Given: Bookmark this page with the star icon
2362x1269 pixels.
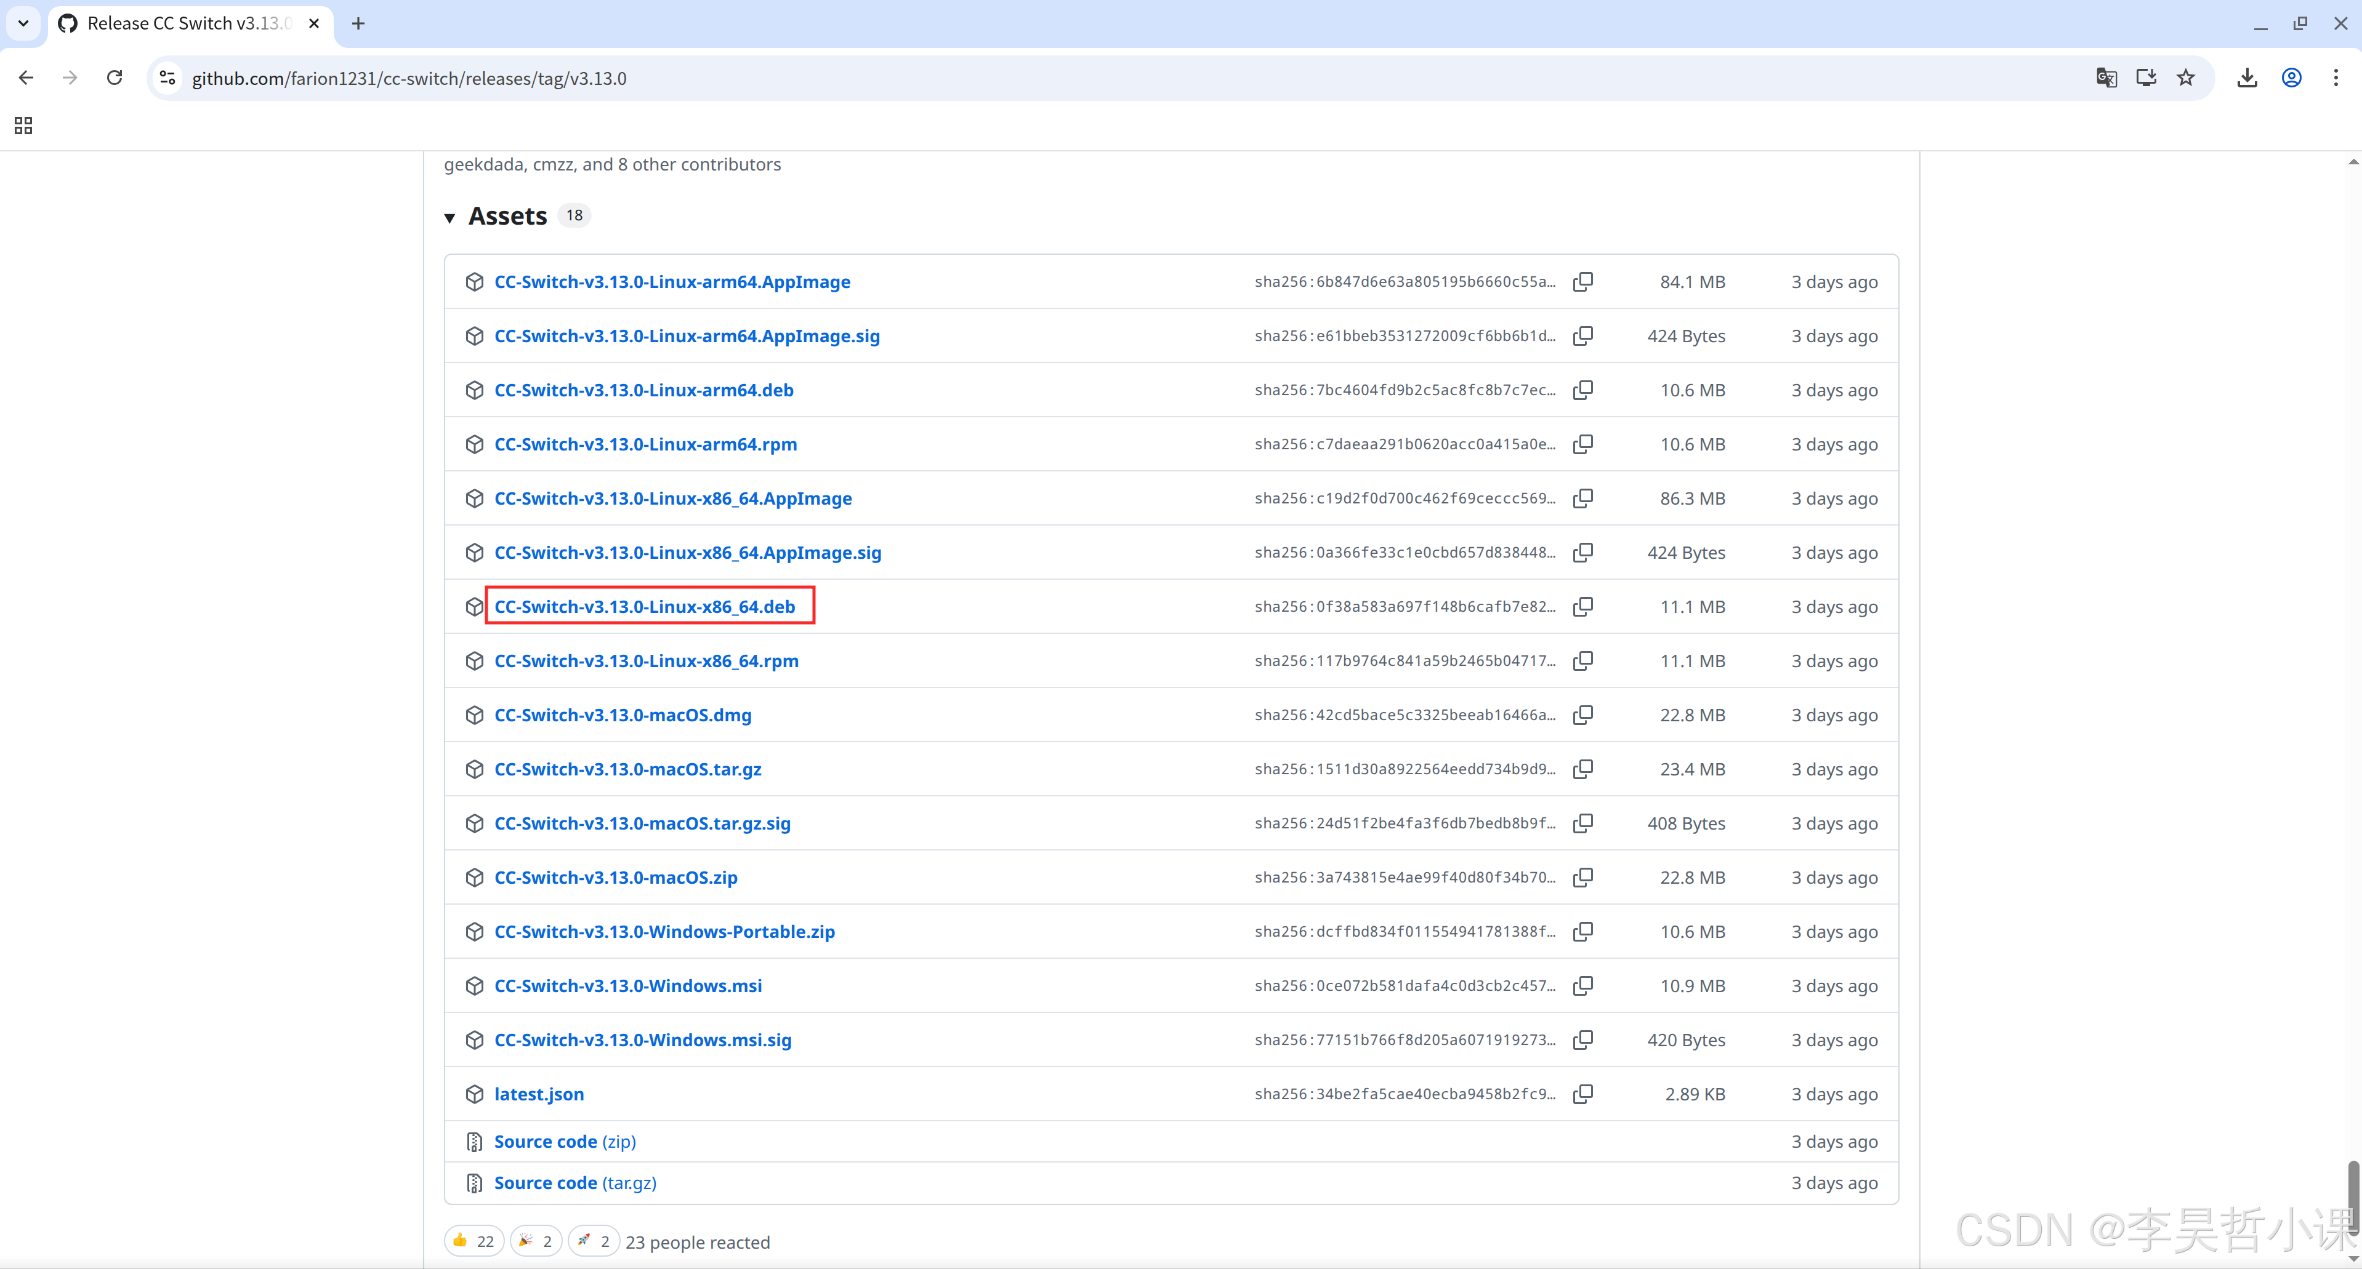Looking at the screenshot, I should pos(2186,78).
